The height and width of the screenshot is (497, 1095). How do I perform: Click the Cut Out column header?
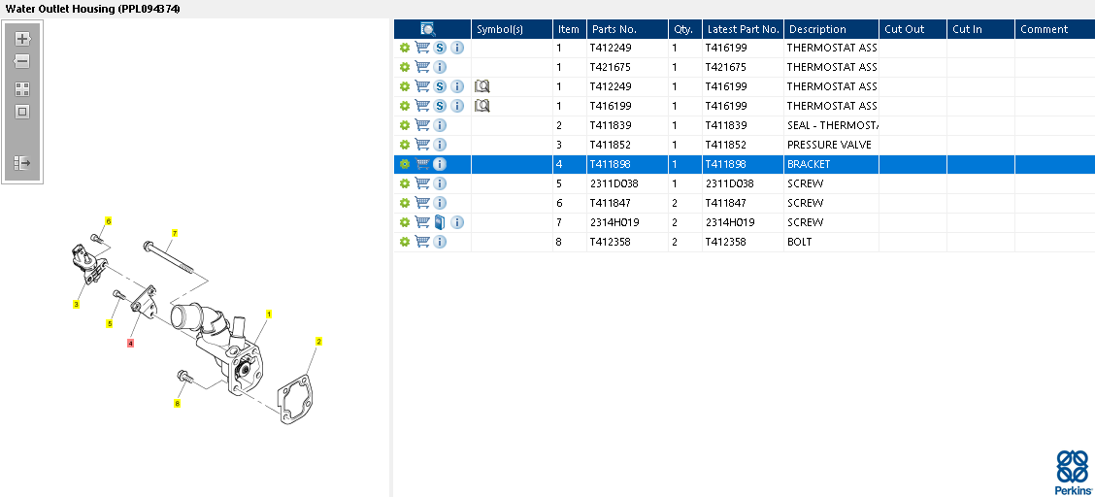pos(912,29)
